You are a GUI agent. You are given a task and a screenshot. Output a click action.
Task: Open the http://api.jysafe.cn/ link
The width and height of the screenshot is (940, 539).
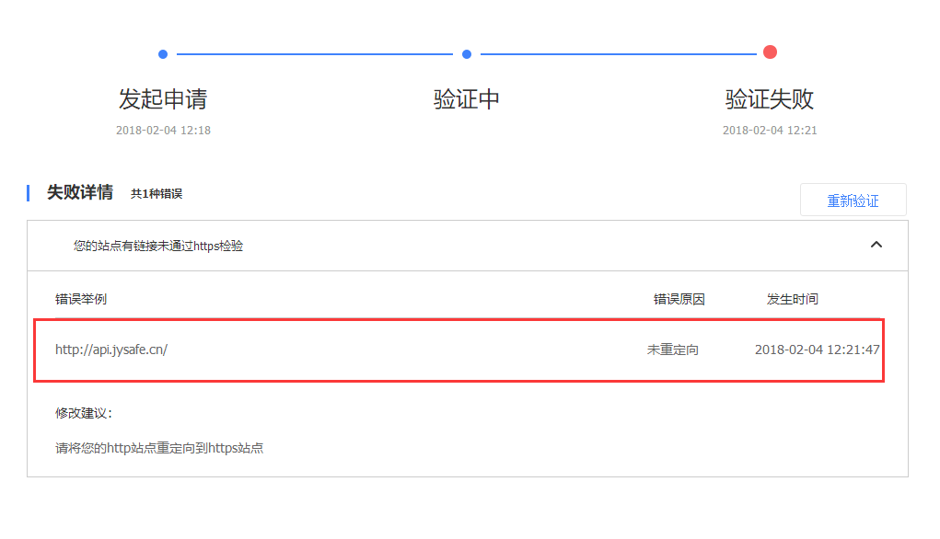(x=111, y=350)
